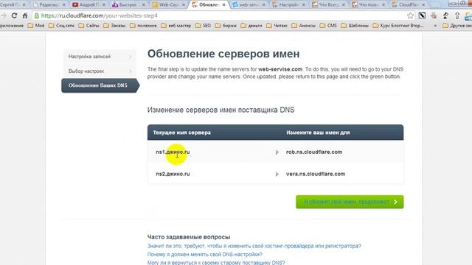The width and height of the screenshot is (472, 265).
Task: Open the 'Моё' bookmarks folder
Action: pyautogui.click(x=36, y=26)
